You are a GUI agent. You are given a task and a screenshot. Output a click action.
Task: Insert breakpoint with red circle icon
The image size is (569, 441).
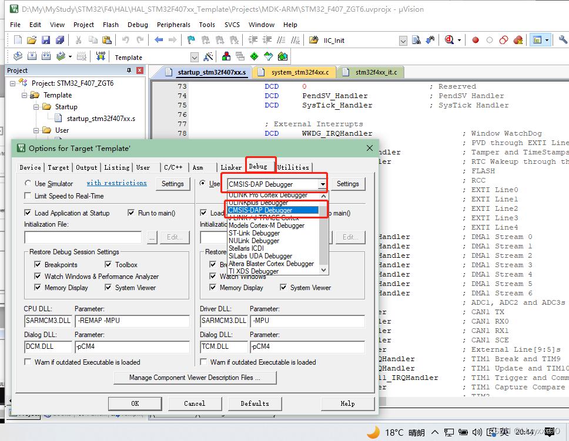coord(476,40)
